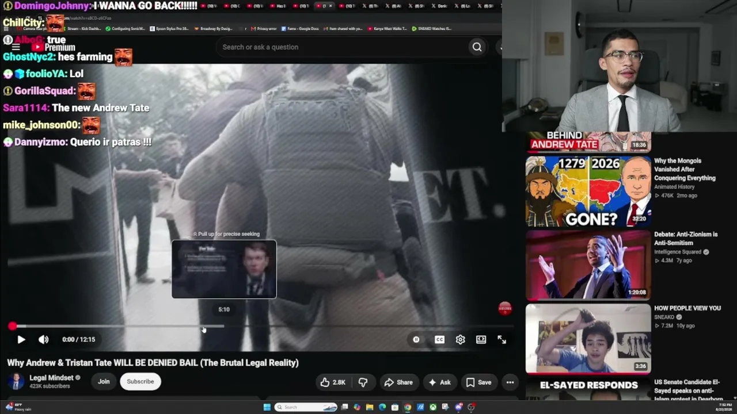This screenshot has height=414, width=737.
Task: Click the Windows taskbar search box
Action: pos(306,407)
